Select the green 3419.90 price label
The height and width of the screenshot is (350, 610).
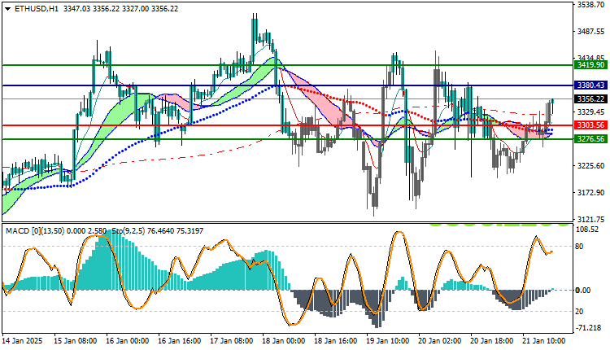click(x=590, y=65)
